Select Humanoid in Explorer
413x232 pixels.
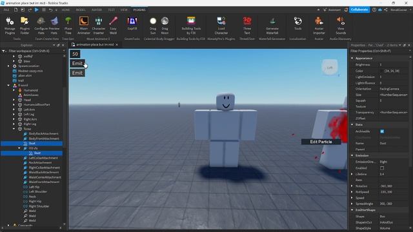(31, 90)
